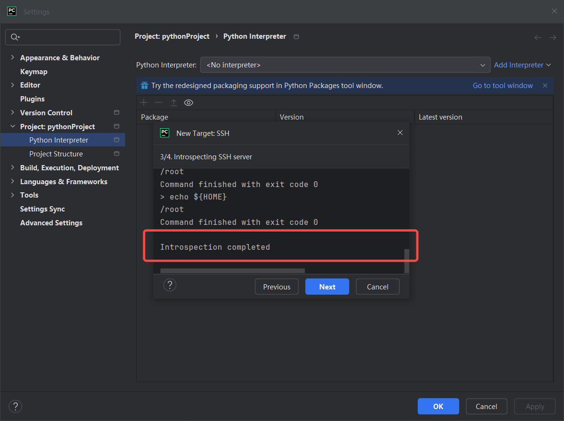This screenshot has width=564, height=421.
Task: Close the packaging support banner
Action: tap(545, 86)
